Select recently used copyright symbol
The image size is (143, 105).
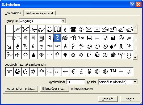[x=97, y=72]
